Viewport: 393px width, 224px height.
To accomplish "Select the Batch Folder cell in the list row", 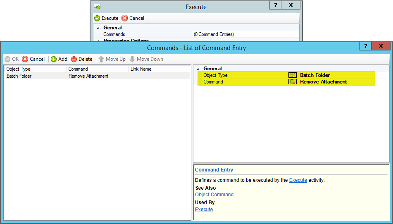I will tap(19, 76).
